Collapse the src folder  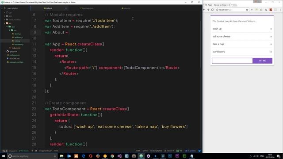(5, 23)
